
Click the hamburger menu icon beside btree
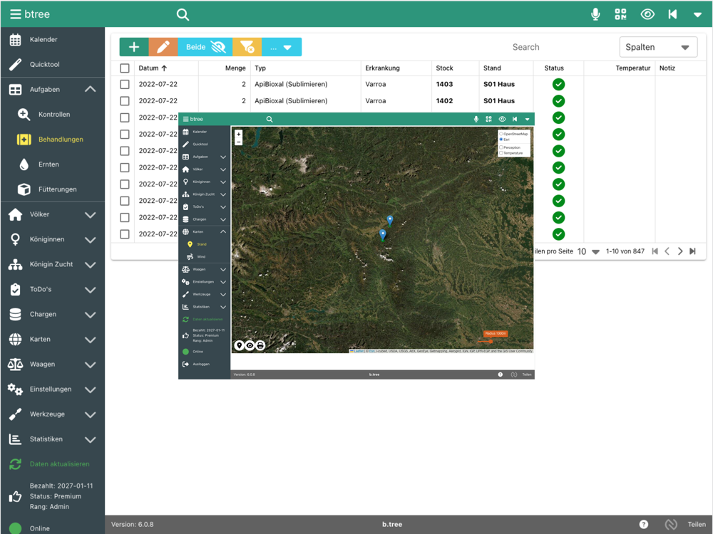[15, 14]
